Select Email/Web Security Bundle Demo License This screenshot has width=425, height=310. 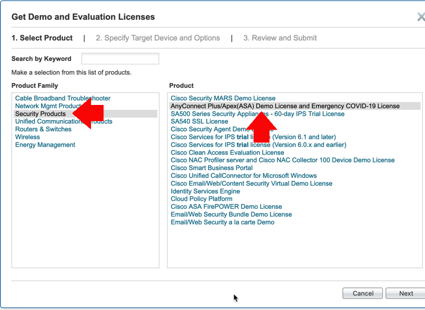231,214
